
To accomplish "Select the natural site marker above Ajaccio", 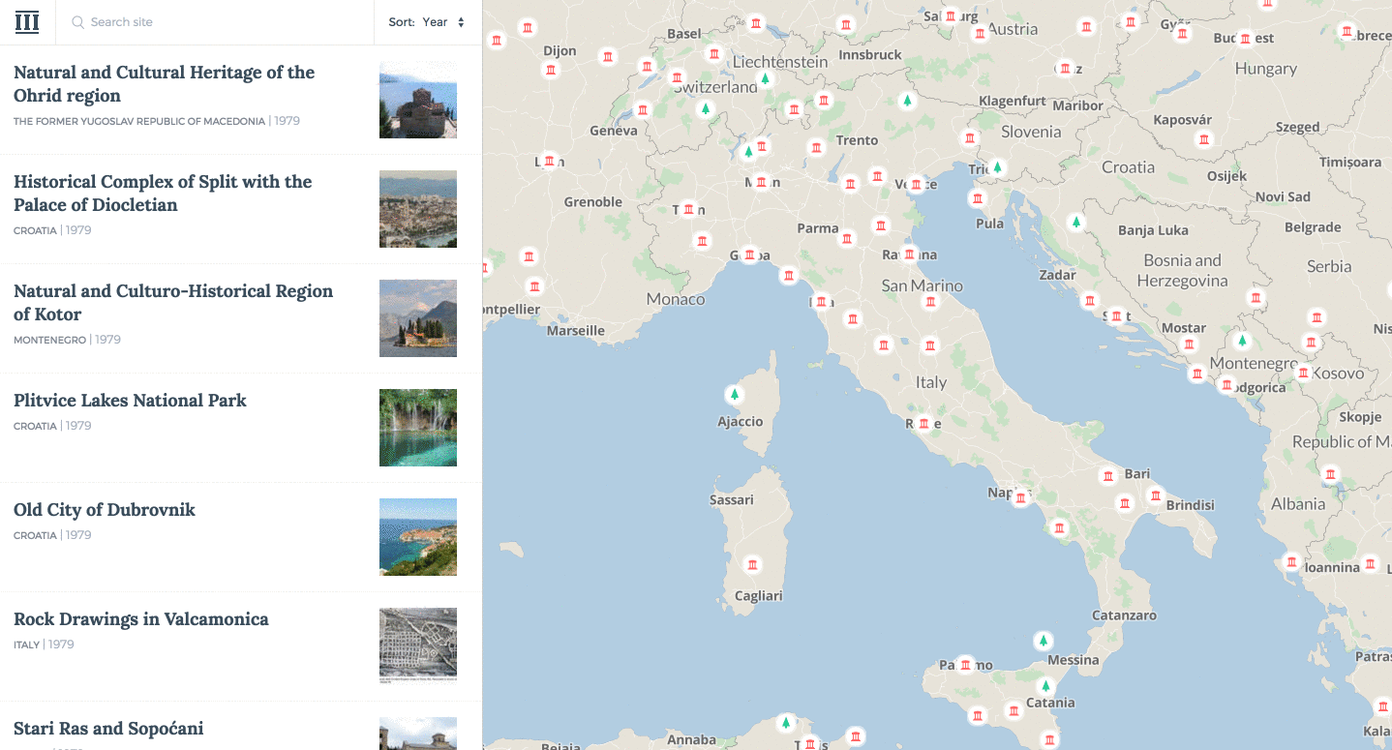I will [735, 394].
